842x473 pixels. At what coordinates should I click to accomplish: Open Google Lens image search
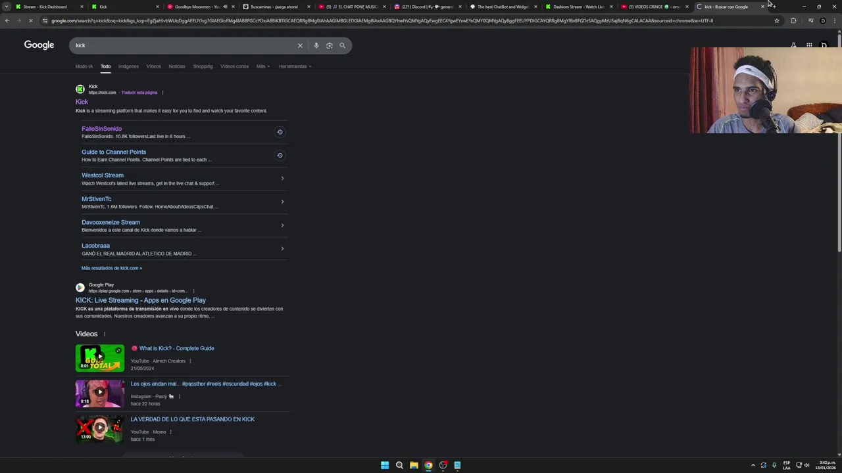(x=330, y=45)
